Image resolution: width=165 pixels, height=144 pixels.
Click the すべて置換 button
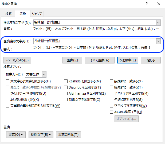(x=97, y=60)
